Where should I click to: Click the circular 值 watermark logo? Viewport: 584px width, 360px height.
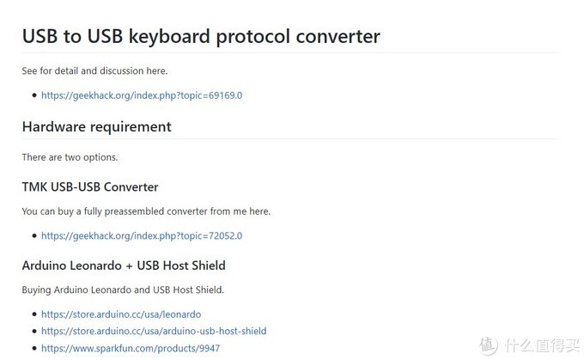pos(489,345)
